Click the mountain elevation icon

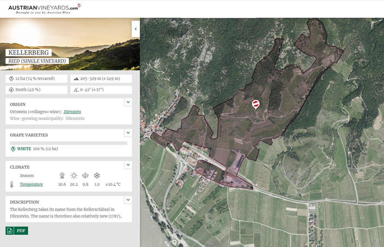point(76,79)
